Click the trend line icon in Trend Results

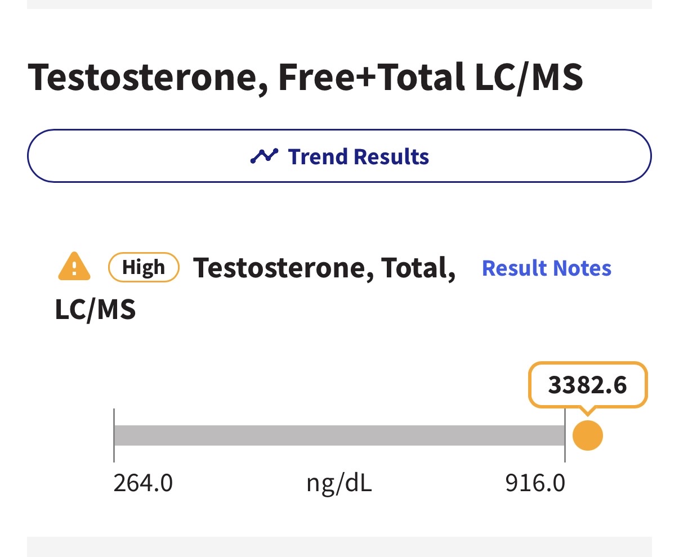(x=264, y=156)
